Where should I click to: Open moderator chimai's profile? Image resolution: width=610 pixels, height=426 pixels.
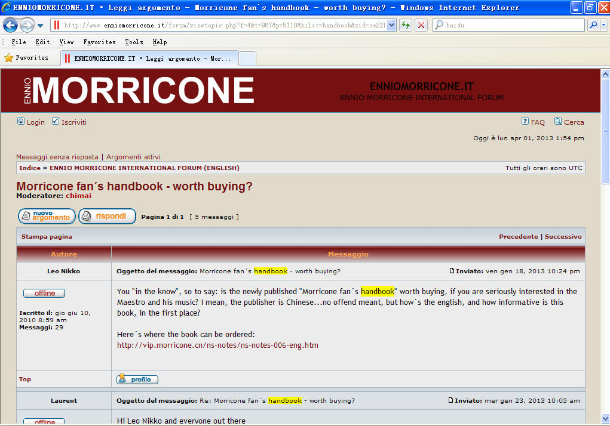(79, 196)
